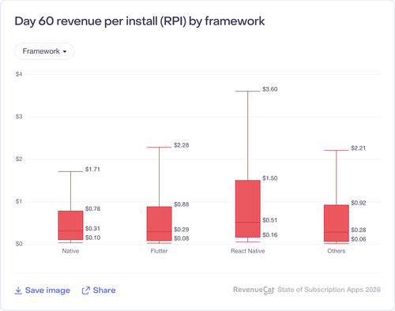Select the Native box plot bar
Image resolution: width=395 pixels, height=311 pixels.
tap(70, 225)
